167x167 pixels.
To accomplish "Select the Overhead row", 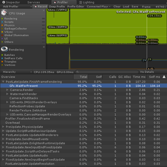I will (83, 123).
